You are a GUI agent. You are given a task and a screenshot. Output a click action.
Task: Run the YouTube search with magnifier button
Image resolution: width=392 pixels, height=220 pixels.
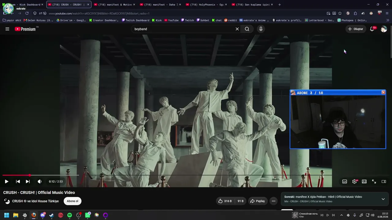[247, 29]
